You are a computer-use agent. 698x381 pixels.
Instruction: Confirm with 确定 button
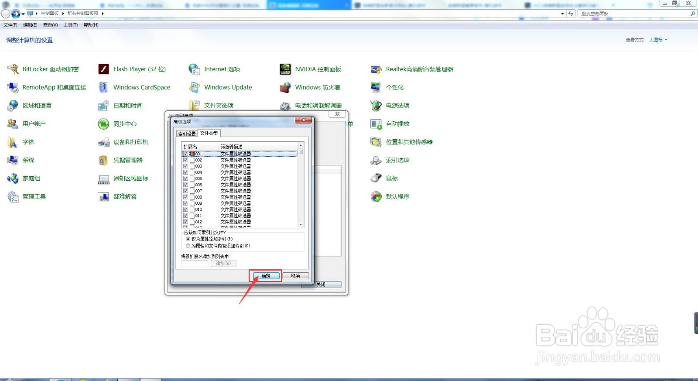click(266, 276)
